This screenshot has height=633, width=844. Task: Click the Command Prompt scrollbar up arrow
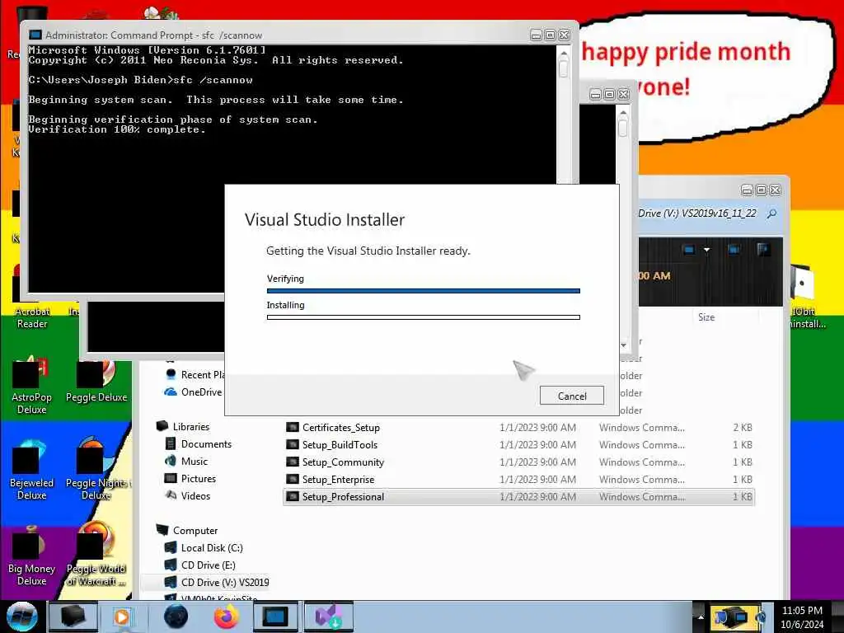[x=563, y=54]
